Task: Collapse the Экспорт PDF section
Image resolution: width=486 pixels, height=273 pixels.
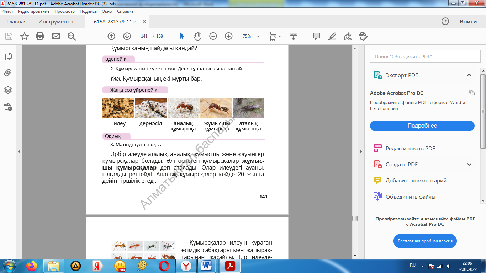Action: coord(469,75)
